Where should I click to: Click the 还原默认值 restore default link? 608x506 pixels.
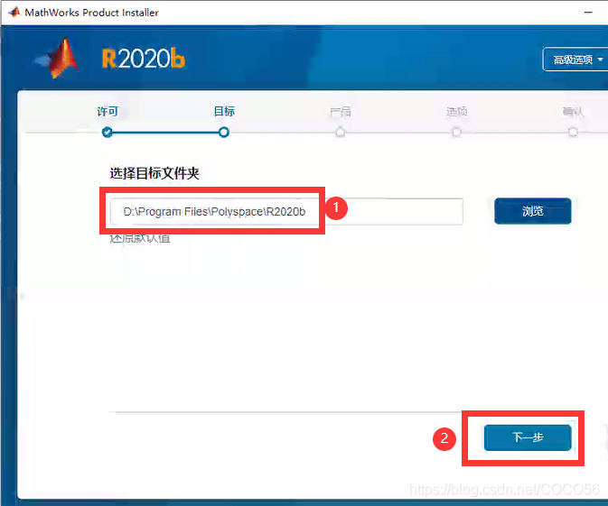click(140, 238)
